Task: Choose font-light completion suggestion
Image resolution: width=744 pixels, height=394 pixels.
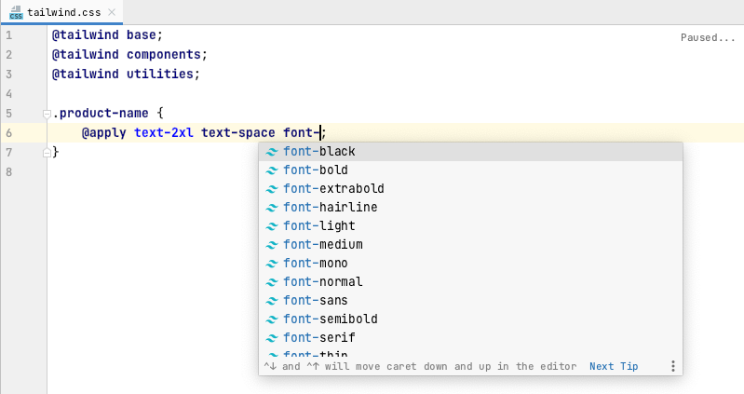Action: click(x=470, y=226)
